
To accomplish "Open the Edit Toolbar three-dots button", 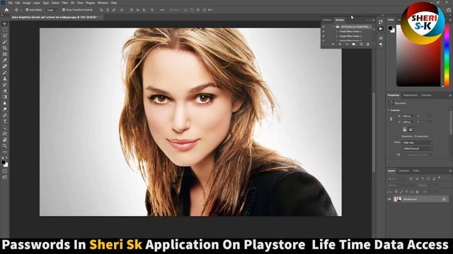I will pyautogui.click(x=5, y=152).
